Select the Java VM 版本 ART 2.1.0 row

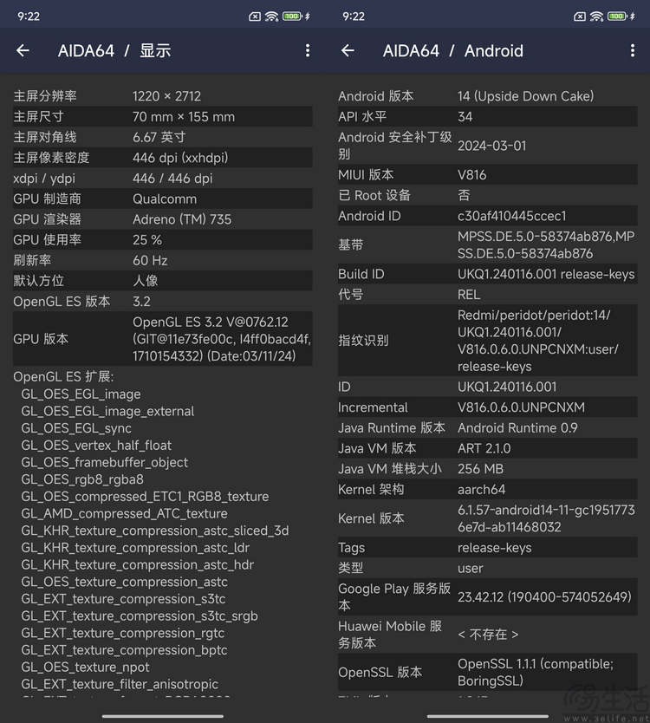click(488, 448)
